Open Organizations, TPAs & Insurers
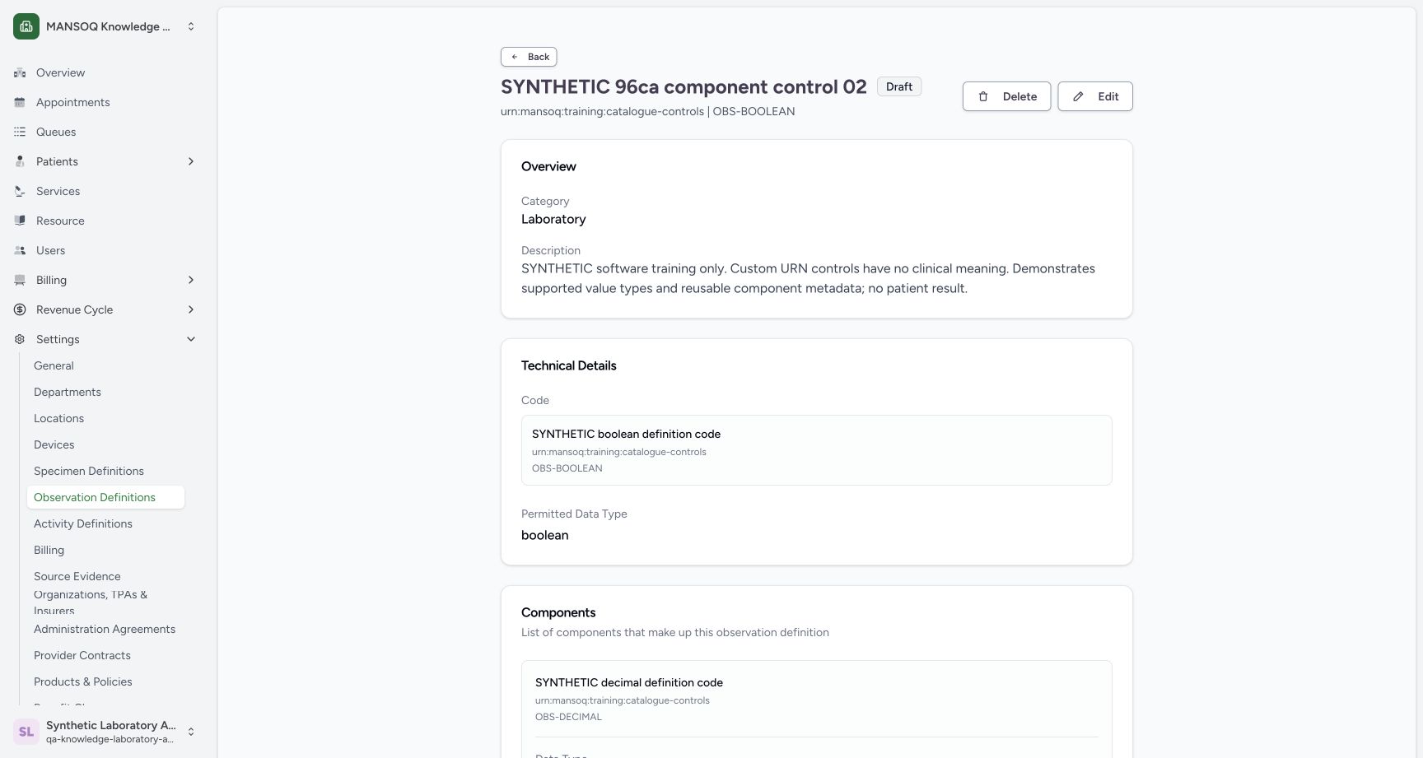Image resolution: width=1423 pixels, height=758 pixels. tap(105, 602)
